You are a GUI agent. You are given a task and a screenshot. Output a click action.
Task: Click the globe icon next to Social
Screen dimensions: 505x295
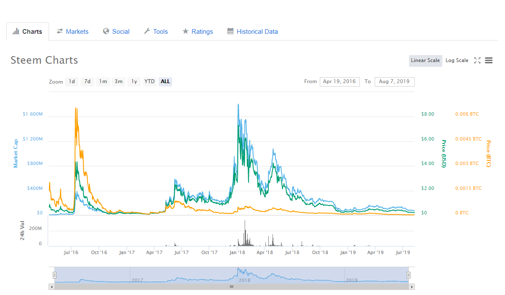click(106, 31)
